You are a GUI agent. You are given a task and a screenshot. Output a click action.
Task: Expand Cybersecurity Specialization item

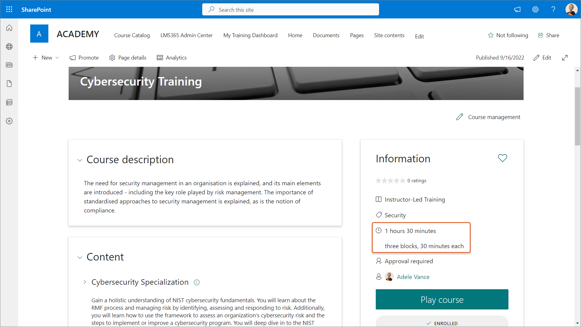click(85, 282)
